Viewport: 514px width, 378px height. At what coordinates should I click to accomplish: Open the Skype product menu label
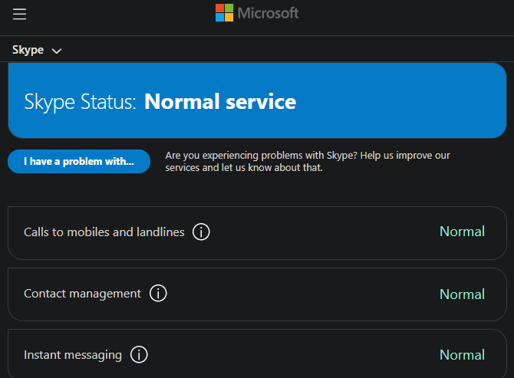click(x=28, y=50)
